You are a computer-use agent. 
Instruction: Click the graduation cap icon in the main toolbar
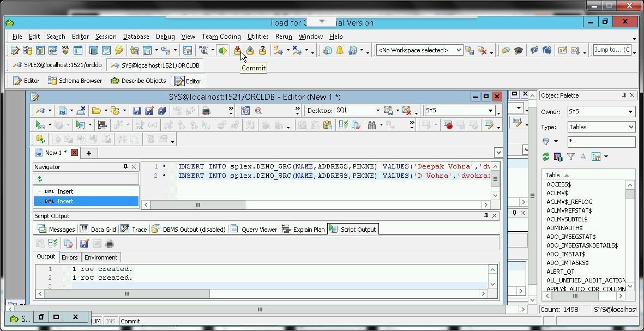pos(519,50)
